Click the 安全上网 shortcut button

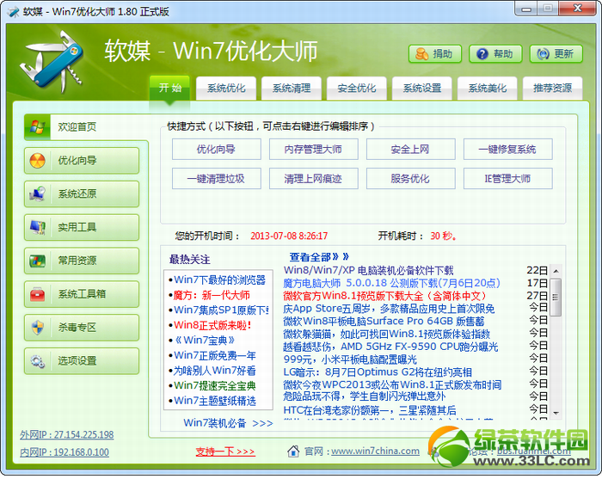point(411,150)
